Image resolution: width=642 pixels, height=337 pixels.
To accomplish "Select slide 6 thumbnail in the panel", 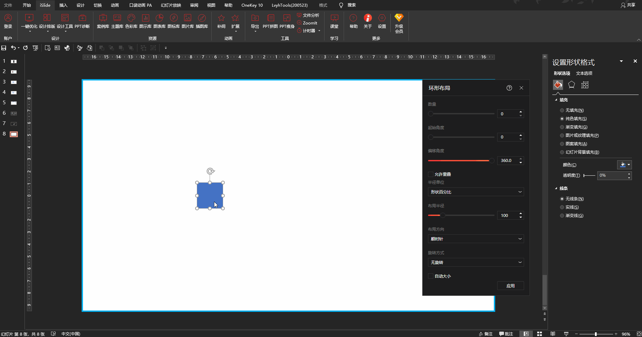I will click(x=14, y=113).
